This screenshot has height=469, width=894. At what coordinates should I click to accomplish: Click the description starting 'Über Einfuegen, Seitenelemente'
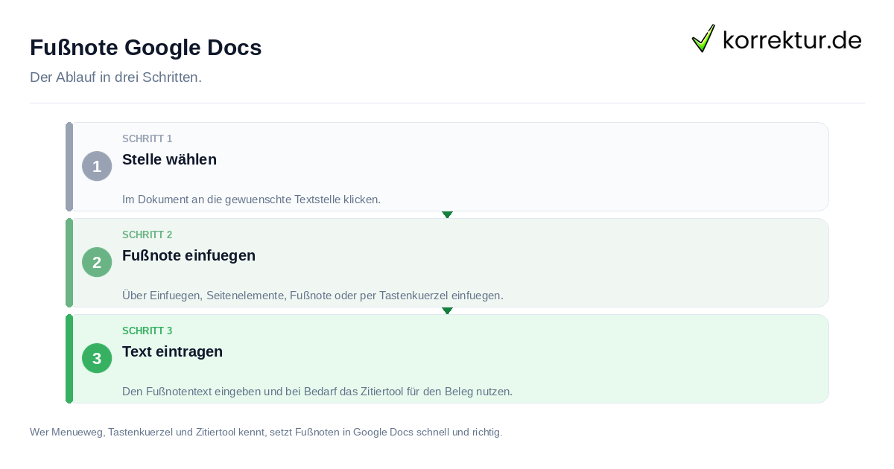pos(313,296)
